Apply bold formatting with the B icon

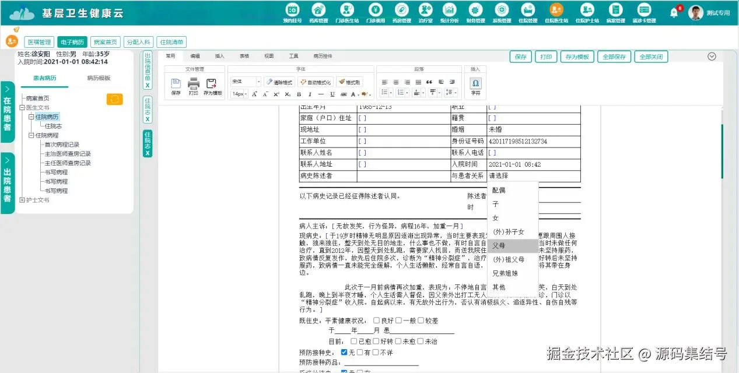tap(298, 93)
